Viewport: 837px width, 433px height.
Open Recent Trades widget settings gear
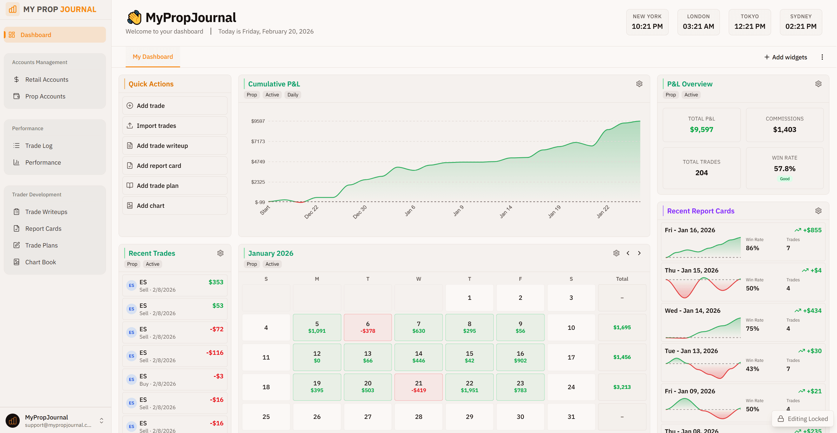tap(220, 253)
